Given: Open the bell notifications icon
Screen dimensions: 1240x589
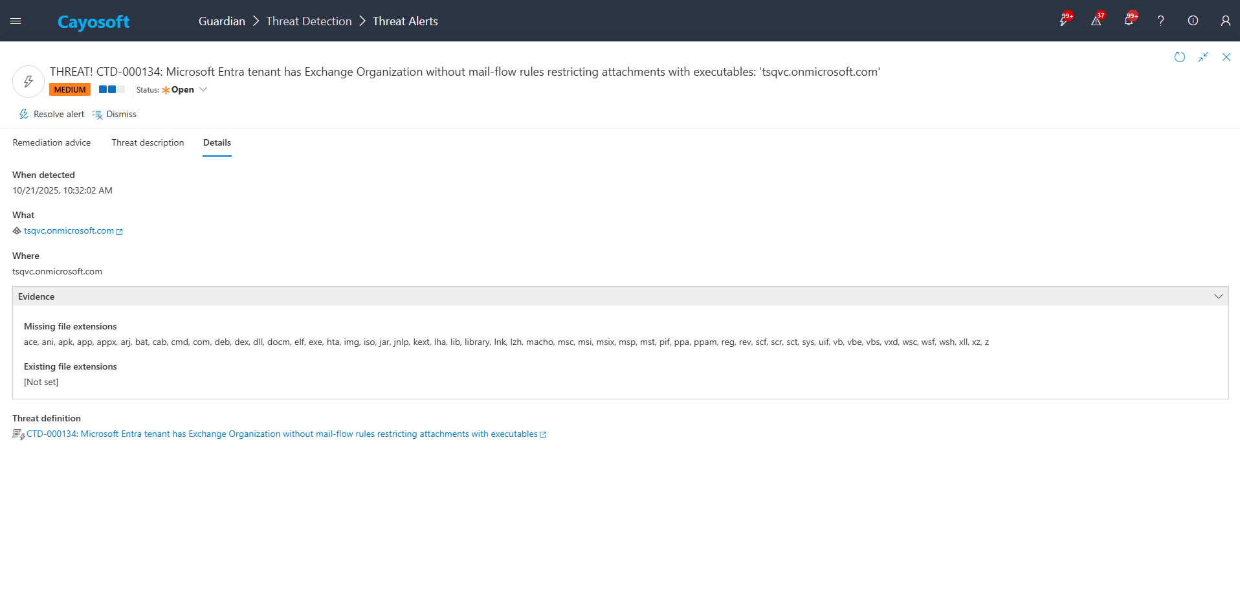Looking at the screenshot, I should pyautogui.click(x=1129, y=21).
